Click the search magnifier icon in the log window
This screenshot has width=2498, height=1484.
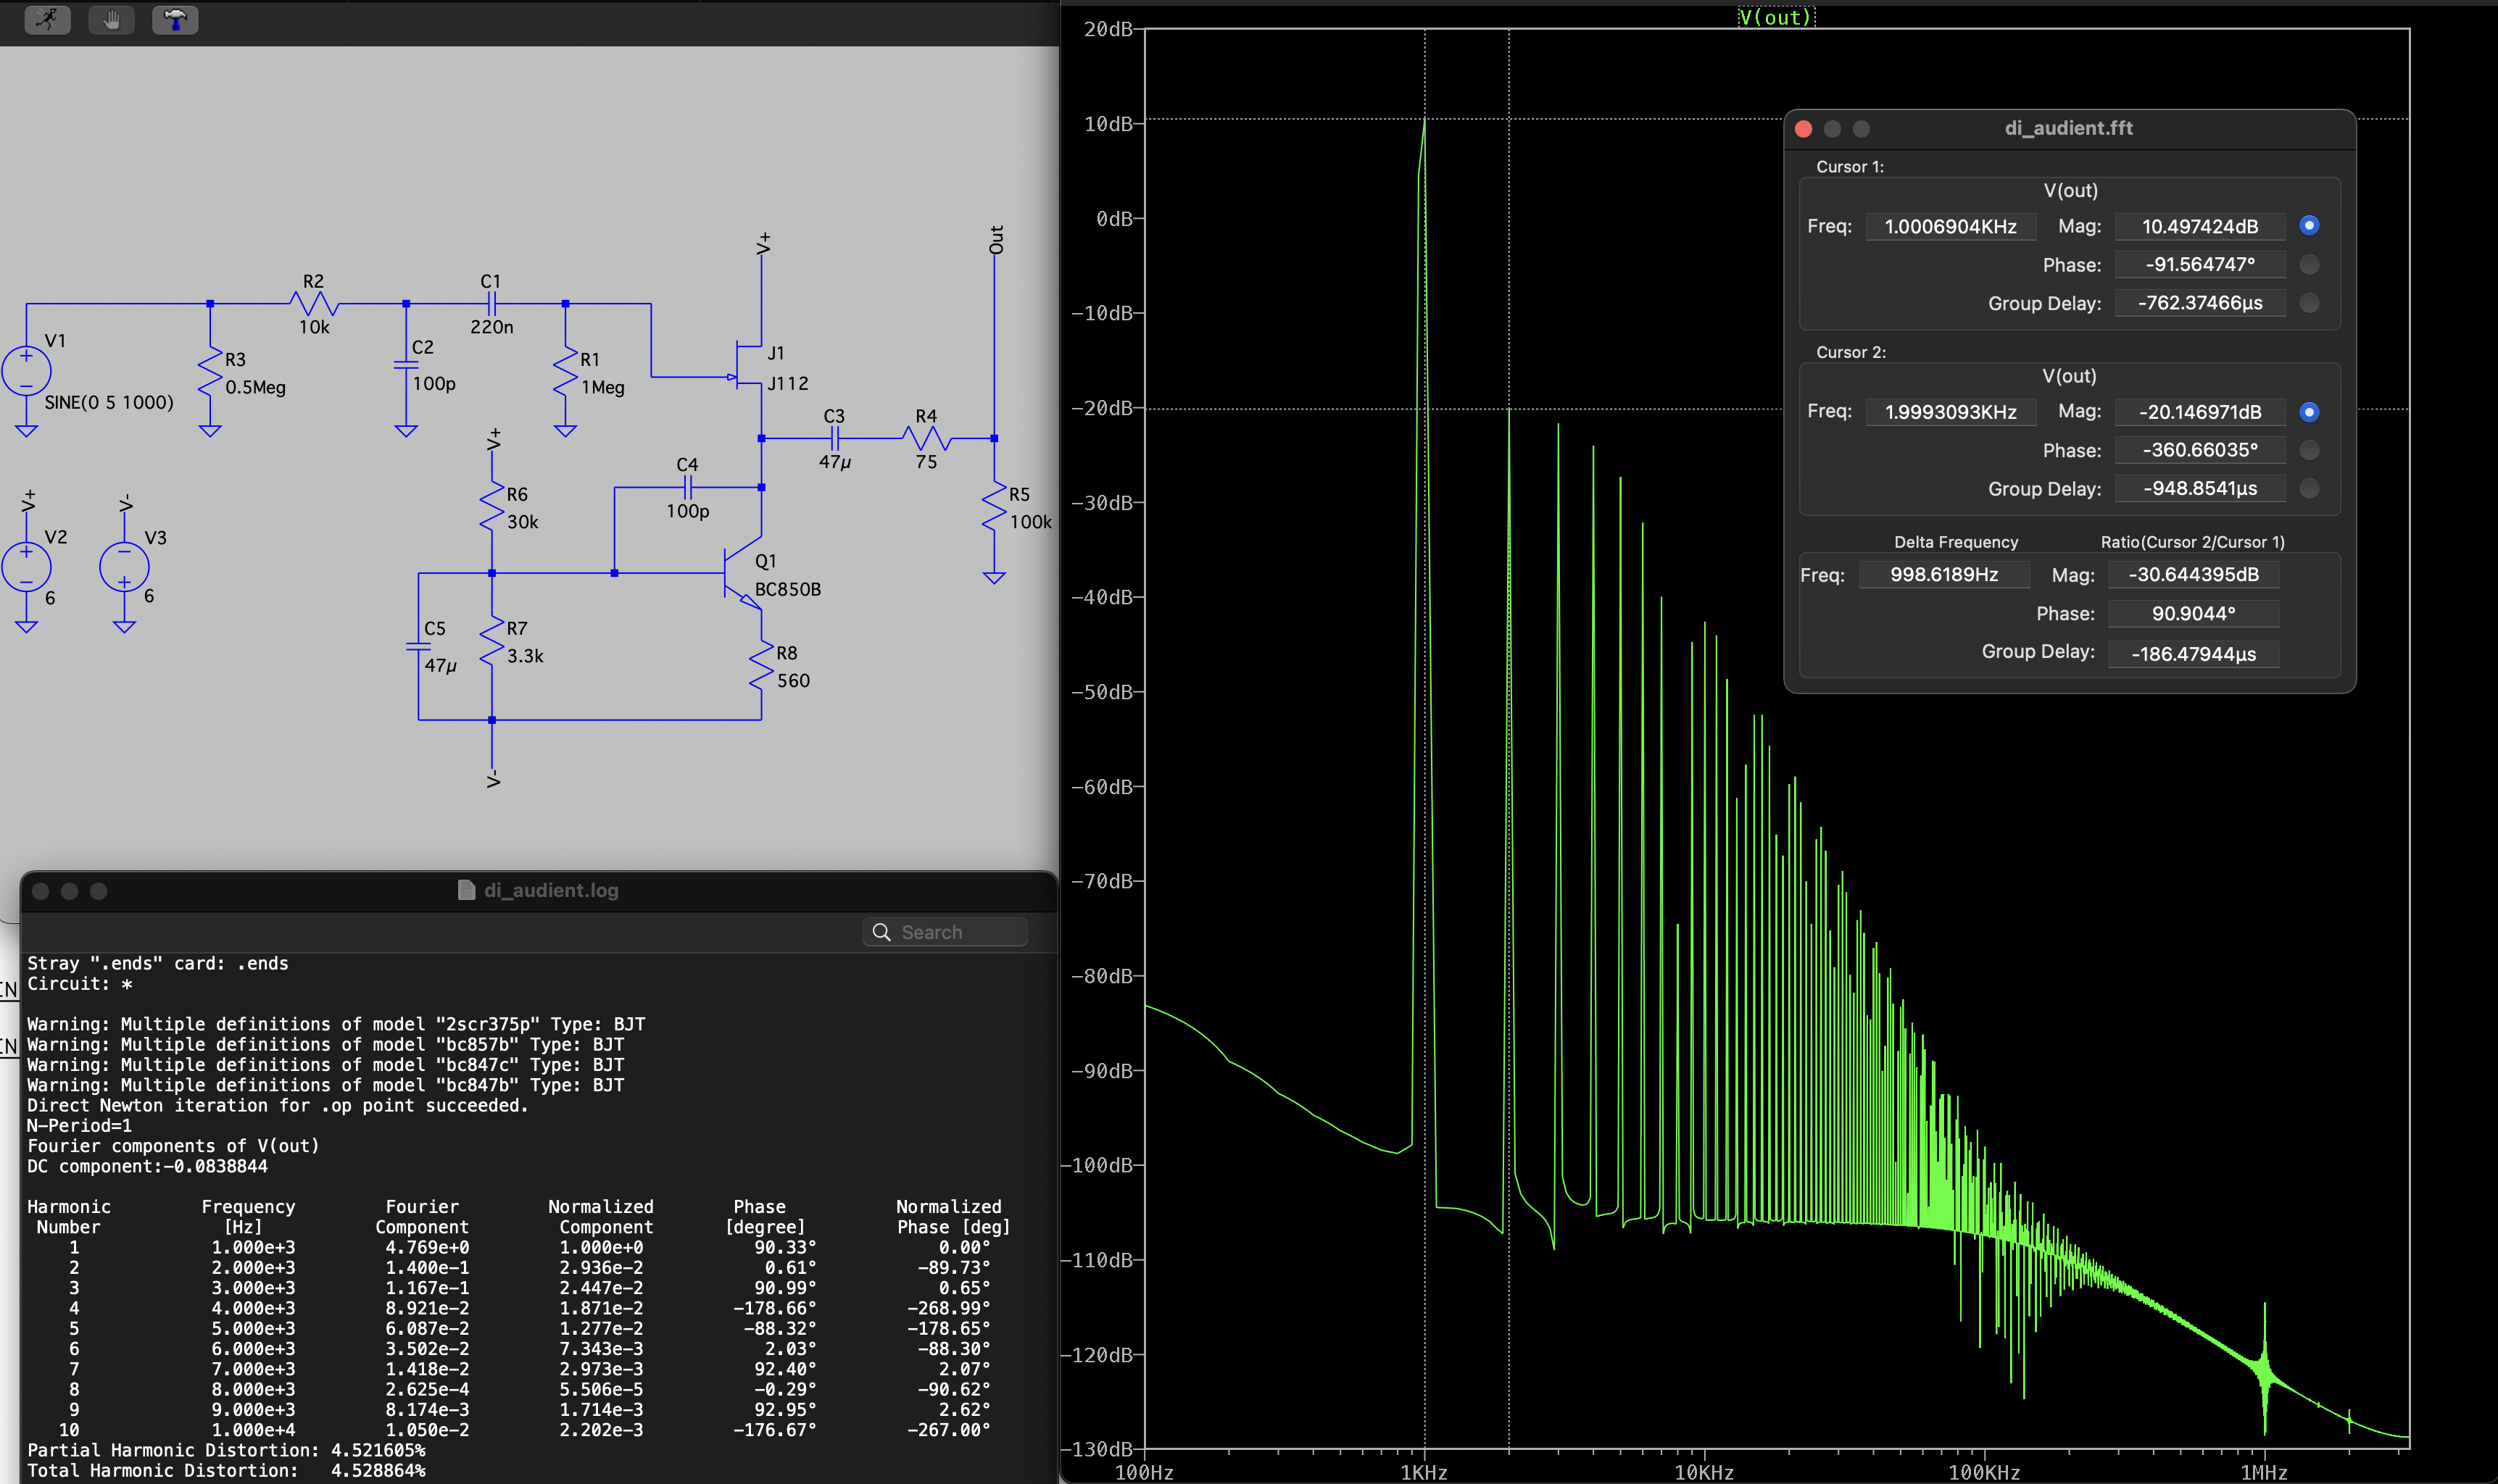(881, 932)
